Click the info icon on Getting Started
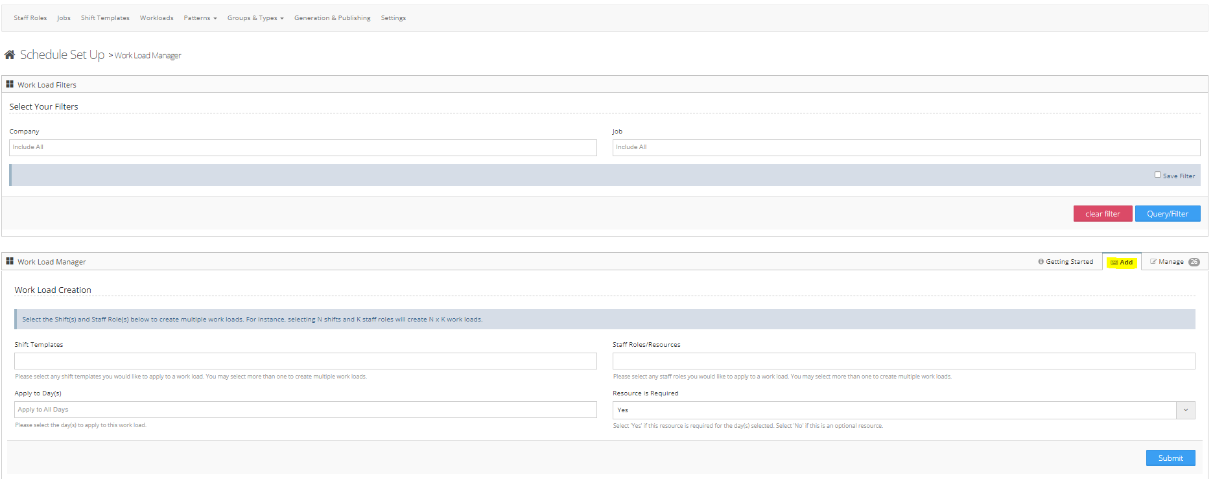1213x479 pixels. 1041,262
